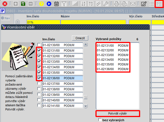
Task: Uncheck the box for 01-02135/00
Action: coord(39,72)
